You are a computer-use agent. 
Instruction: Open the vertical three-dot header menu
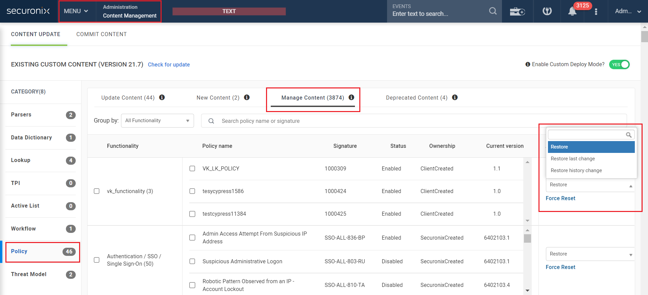tap(596, 11)
